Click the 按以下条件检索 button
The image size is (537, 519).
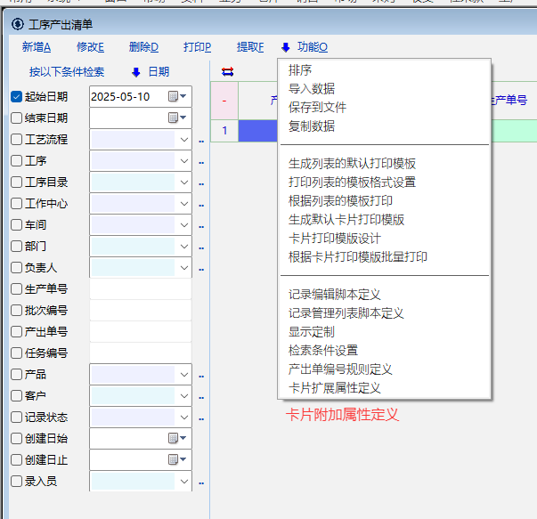tap(67, 72)
